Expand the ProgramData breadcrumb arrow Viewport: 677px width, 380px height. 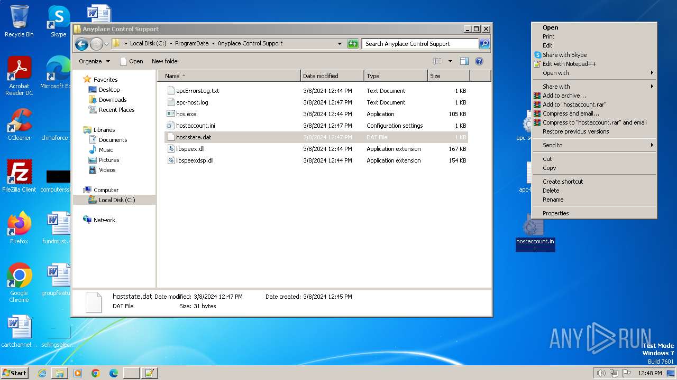tap(213, 44)
